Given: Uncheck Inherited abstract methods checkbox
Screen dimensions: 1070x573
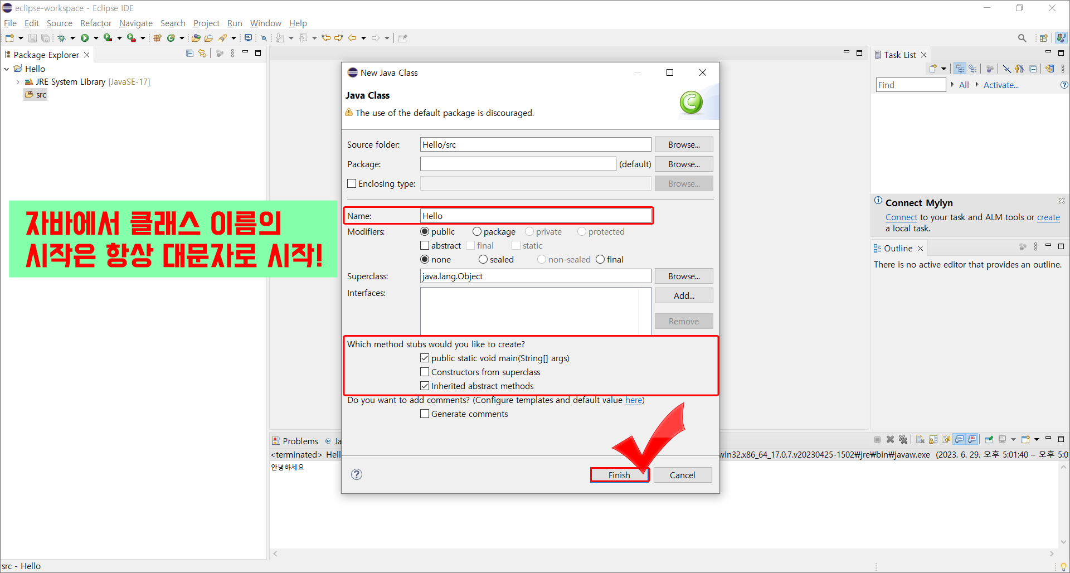Looking at the screenshot, I should (x=425, y=386).
